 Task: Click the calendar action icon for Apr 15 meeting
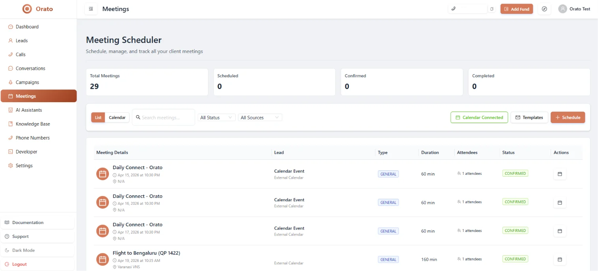(560, 174)
